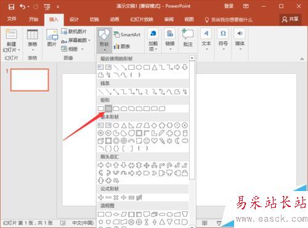
Task: Insert a SmartArt graphic
Action: [127, 35]
